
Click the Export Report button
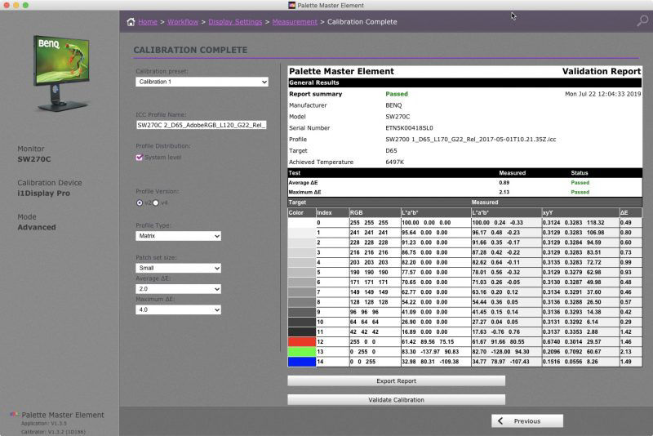tap(396, 380)
